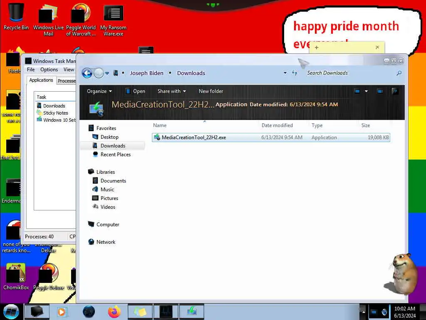Open the Documents library
The image size is (426, 320).
click(x=109, y=181)
